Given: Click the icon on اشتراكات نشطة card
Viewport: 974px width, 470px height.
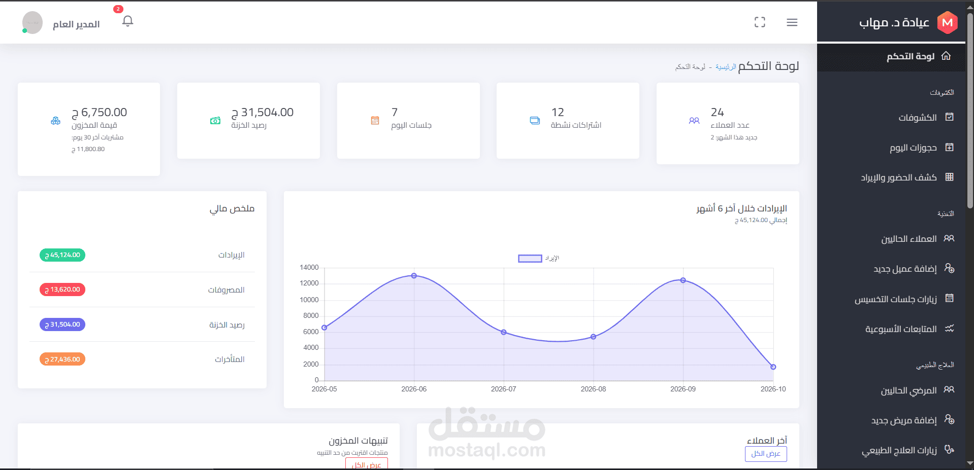Looking at the screenshot, I should 535,121.
